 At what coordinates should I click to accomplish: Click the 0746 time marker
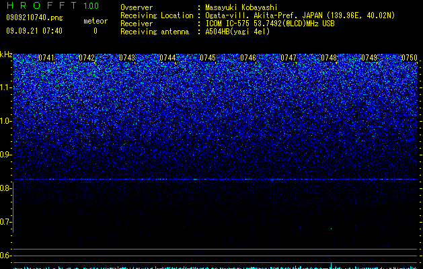[248, 58]
